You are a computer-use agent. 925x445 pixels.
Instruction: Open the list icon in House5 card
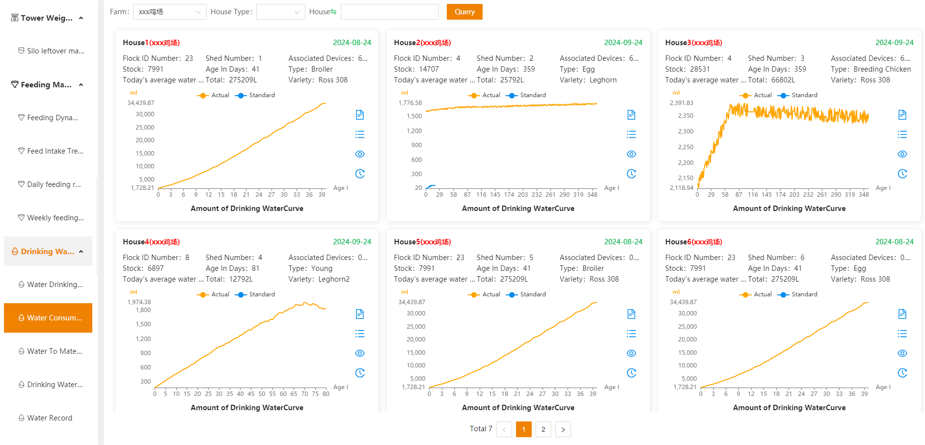pos(631,334)
